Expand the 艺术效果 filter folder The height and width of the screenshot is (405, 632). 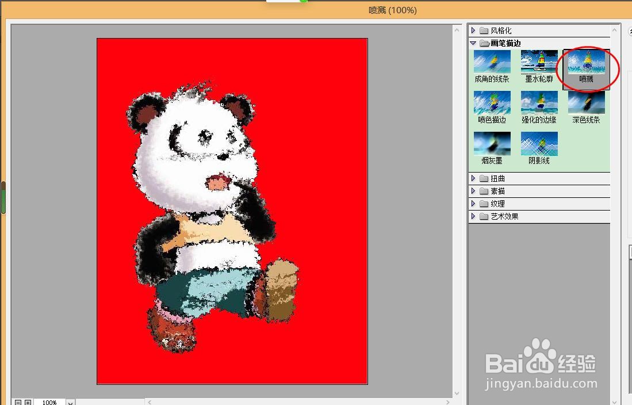(473, 216)
